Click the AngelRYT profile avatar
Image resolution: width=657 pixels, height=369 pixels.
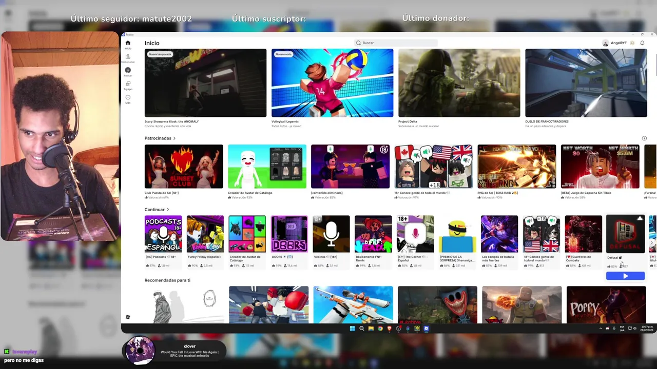606,43
